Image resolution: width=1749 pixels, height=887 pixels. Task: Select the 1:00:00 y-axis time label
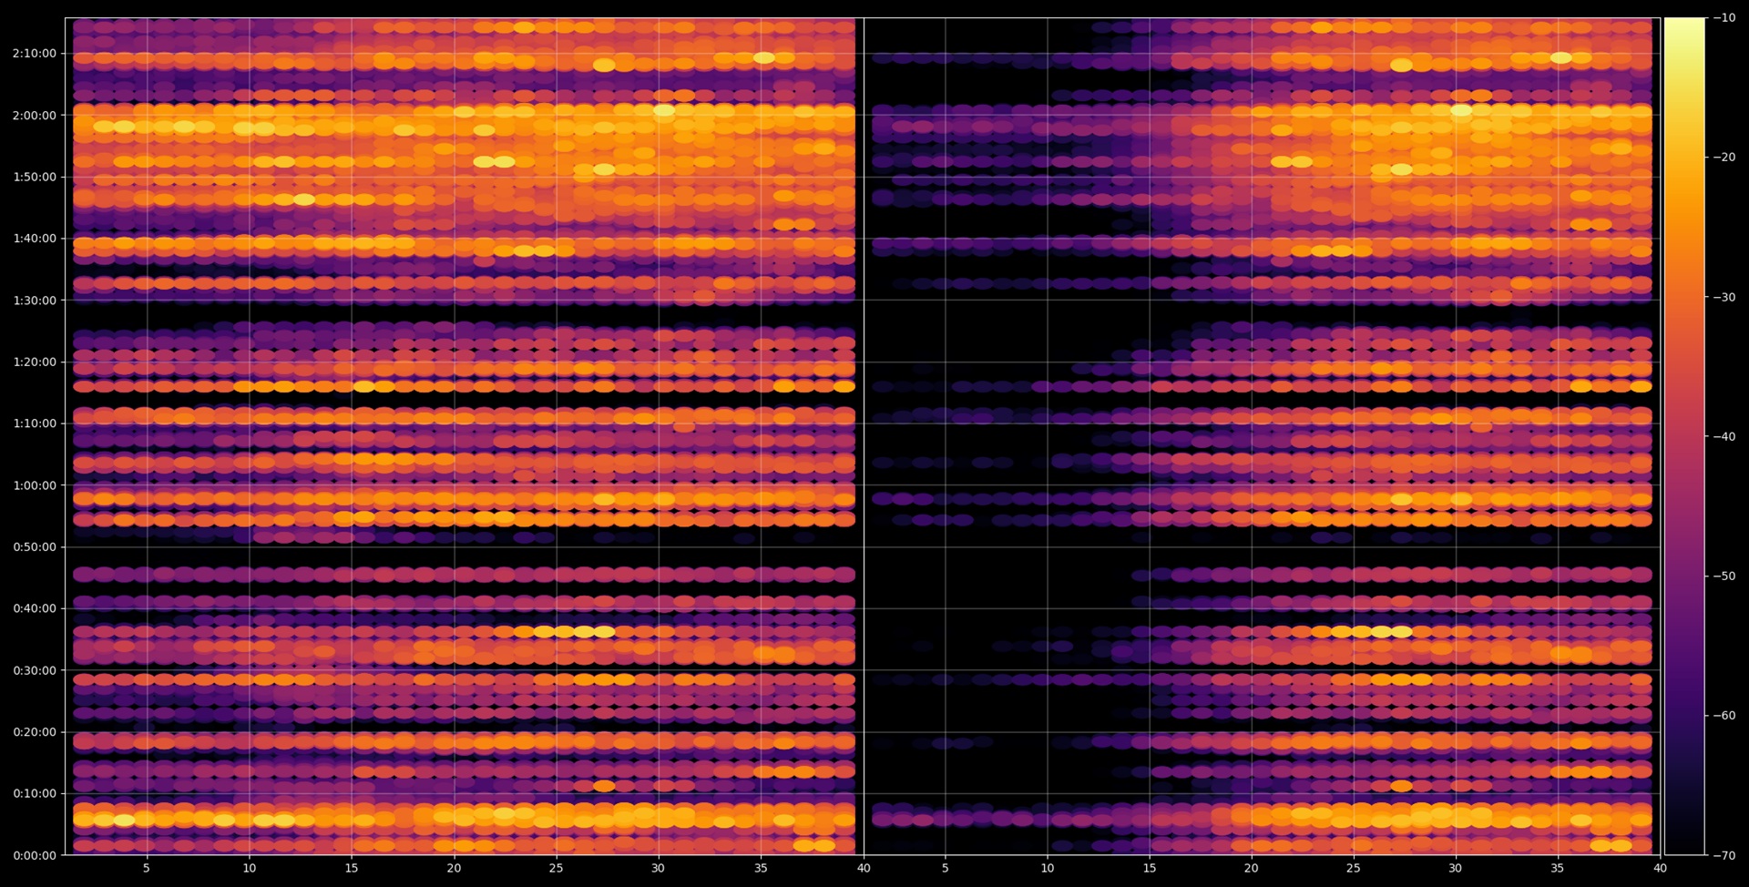coord(35,485)
